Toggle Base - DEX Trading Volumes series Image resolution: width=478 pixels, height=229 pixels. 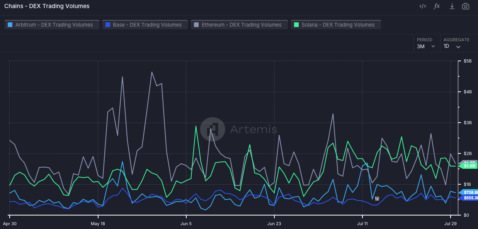click(145, 25)
